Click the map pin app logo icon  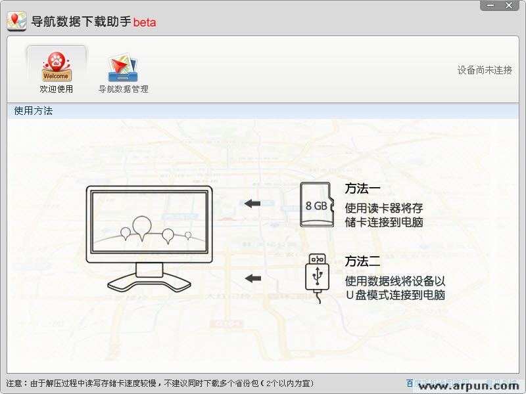pyautogui.click(x=16, y=21)
